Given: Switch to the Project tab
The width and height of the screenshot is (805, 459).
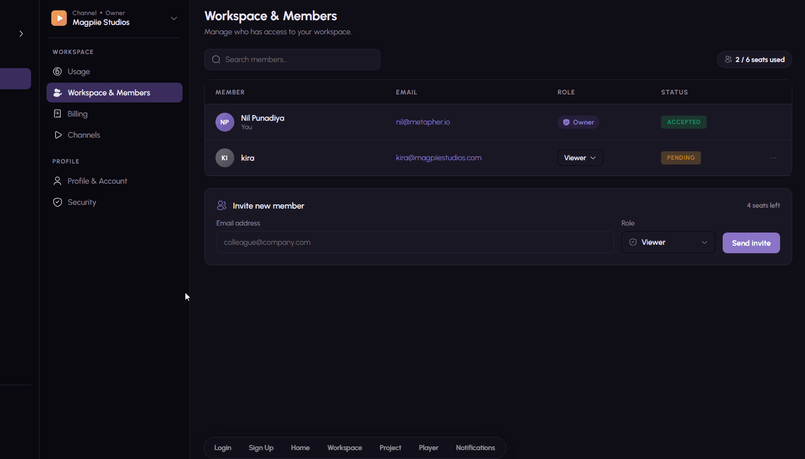Looking at the screenshot, I should [x=391, y=448].
